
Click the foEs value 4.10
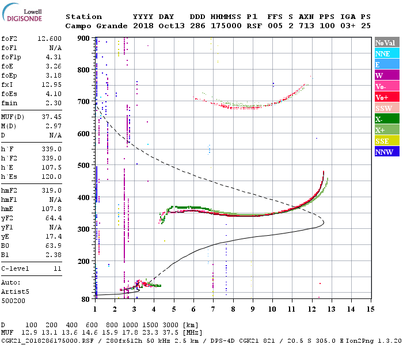coord(54,94)
